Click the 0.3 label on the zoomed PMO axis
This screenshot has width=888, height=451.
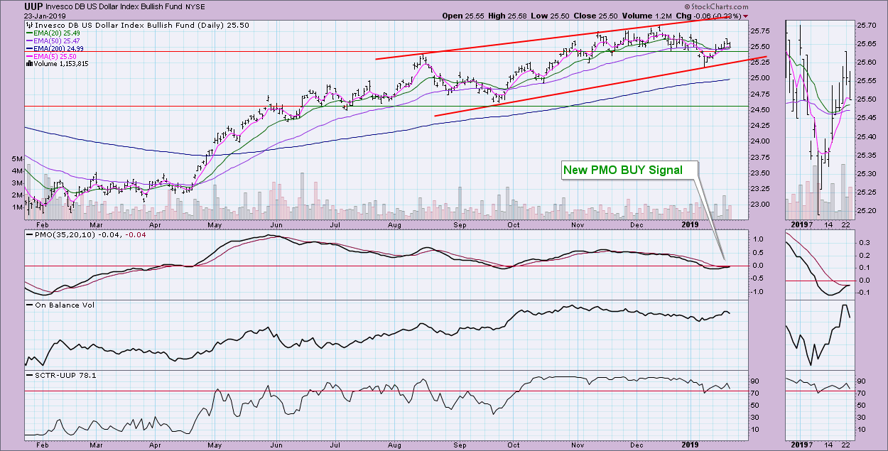(866, 242)
